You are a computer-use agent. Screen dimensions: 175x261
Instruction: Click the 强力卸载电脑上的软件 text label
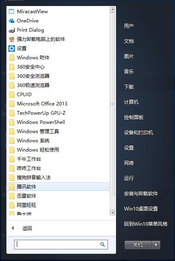41,39
